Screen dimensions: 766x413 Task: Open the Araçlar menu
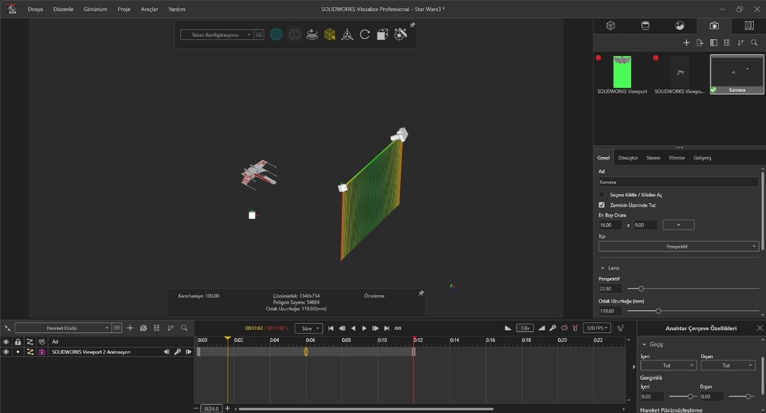point(149,9)
